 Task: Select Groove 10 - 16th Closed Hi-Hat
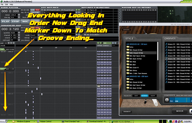tap(178, 70)
